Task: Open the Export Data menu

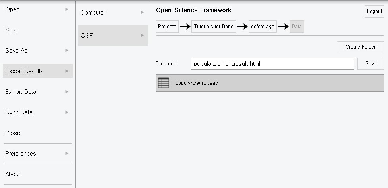Action: pyautogui.click(x=21, y=92)
